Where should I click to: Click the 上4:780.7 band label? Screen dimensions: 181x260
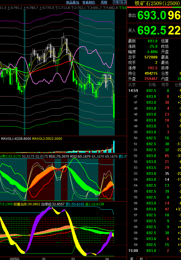(x=31, y=8)
